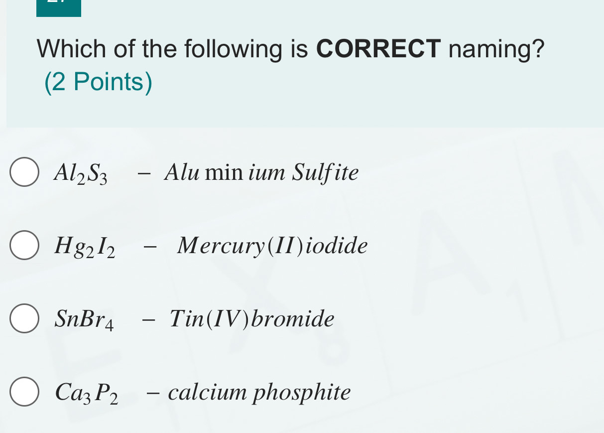
Task: Click the Tin(IV)bromide label text
Action: click(x=252, y=318)
